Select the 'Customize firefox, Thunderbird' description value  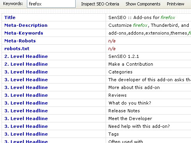tap(149, 25)
